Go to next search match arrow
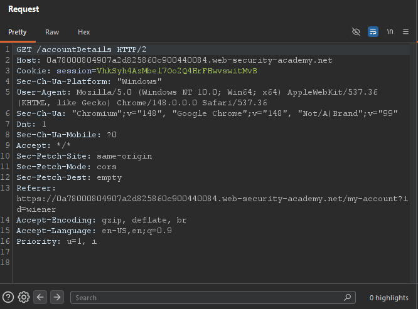The width and height of the screenshot is (418, 309). coord(57,297)
